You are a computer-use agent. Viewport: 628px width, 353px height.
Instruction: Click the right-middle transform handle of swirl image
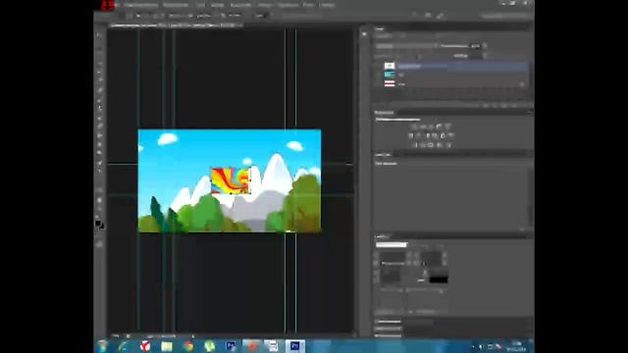point(251,180)
